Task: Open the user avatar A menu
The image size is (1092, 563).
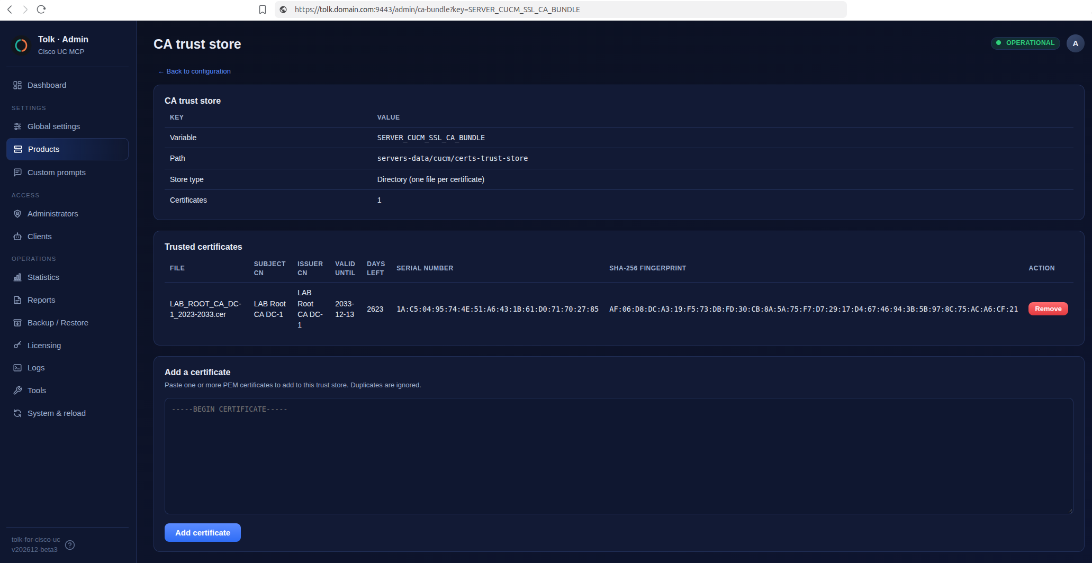Action: point(1075,43)
